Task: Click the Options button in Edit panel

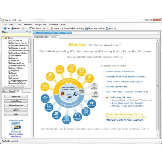Action: pos(16,110)
